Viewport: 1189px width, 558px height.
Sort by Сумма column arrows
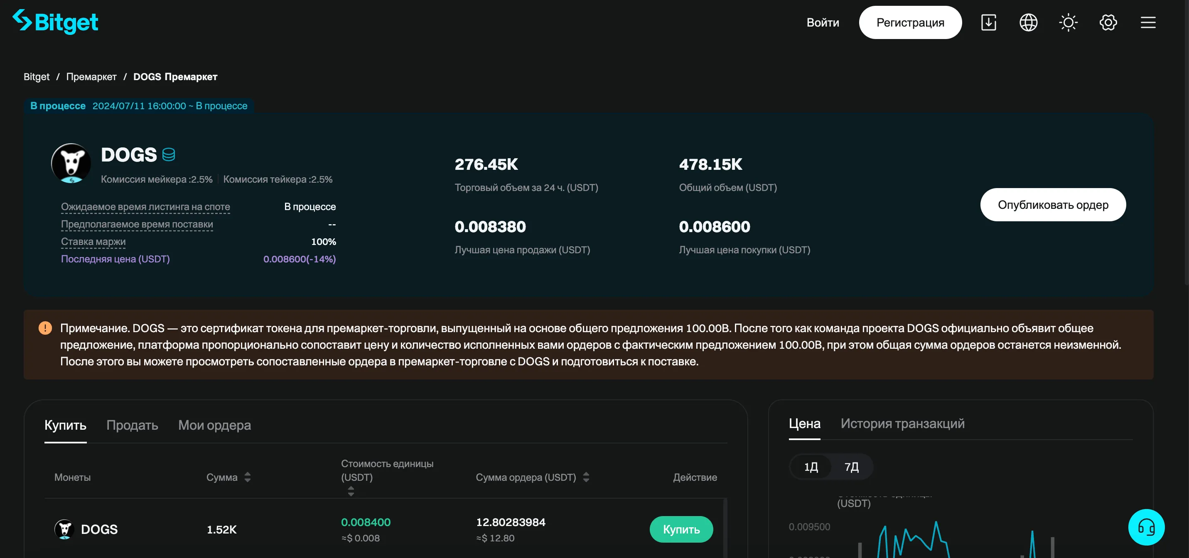(x=248, y=477)
